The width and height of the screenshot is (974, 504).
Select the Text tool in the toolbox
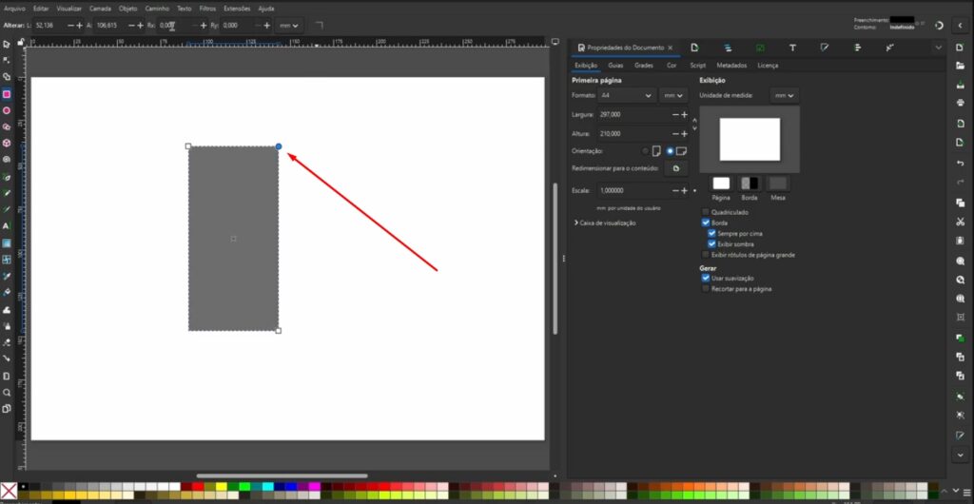7,226
